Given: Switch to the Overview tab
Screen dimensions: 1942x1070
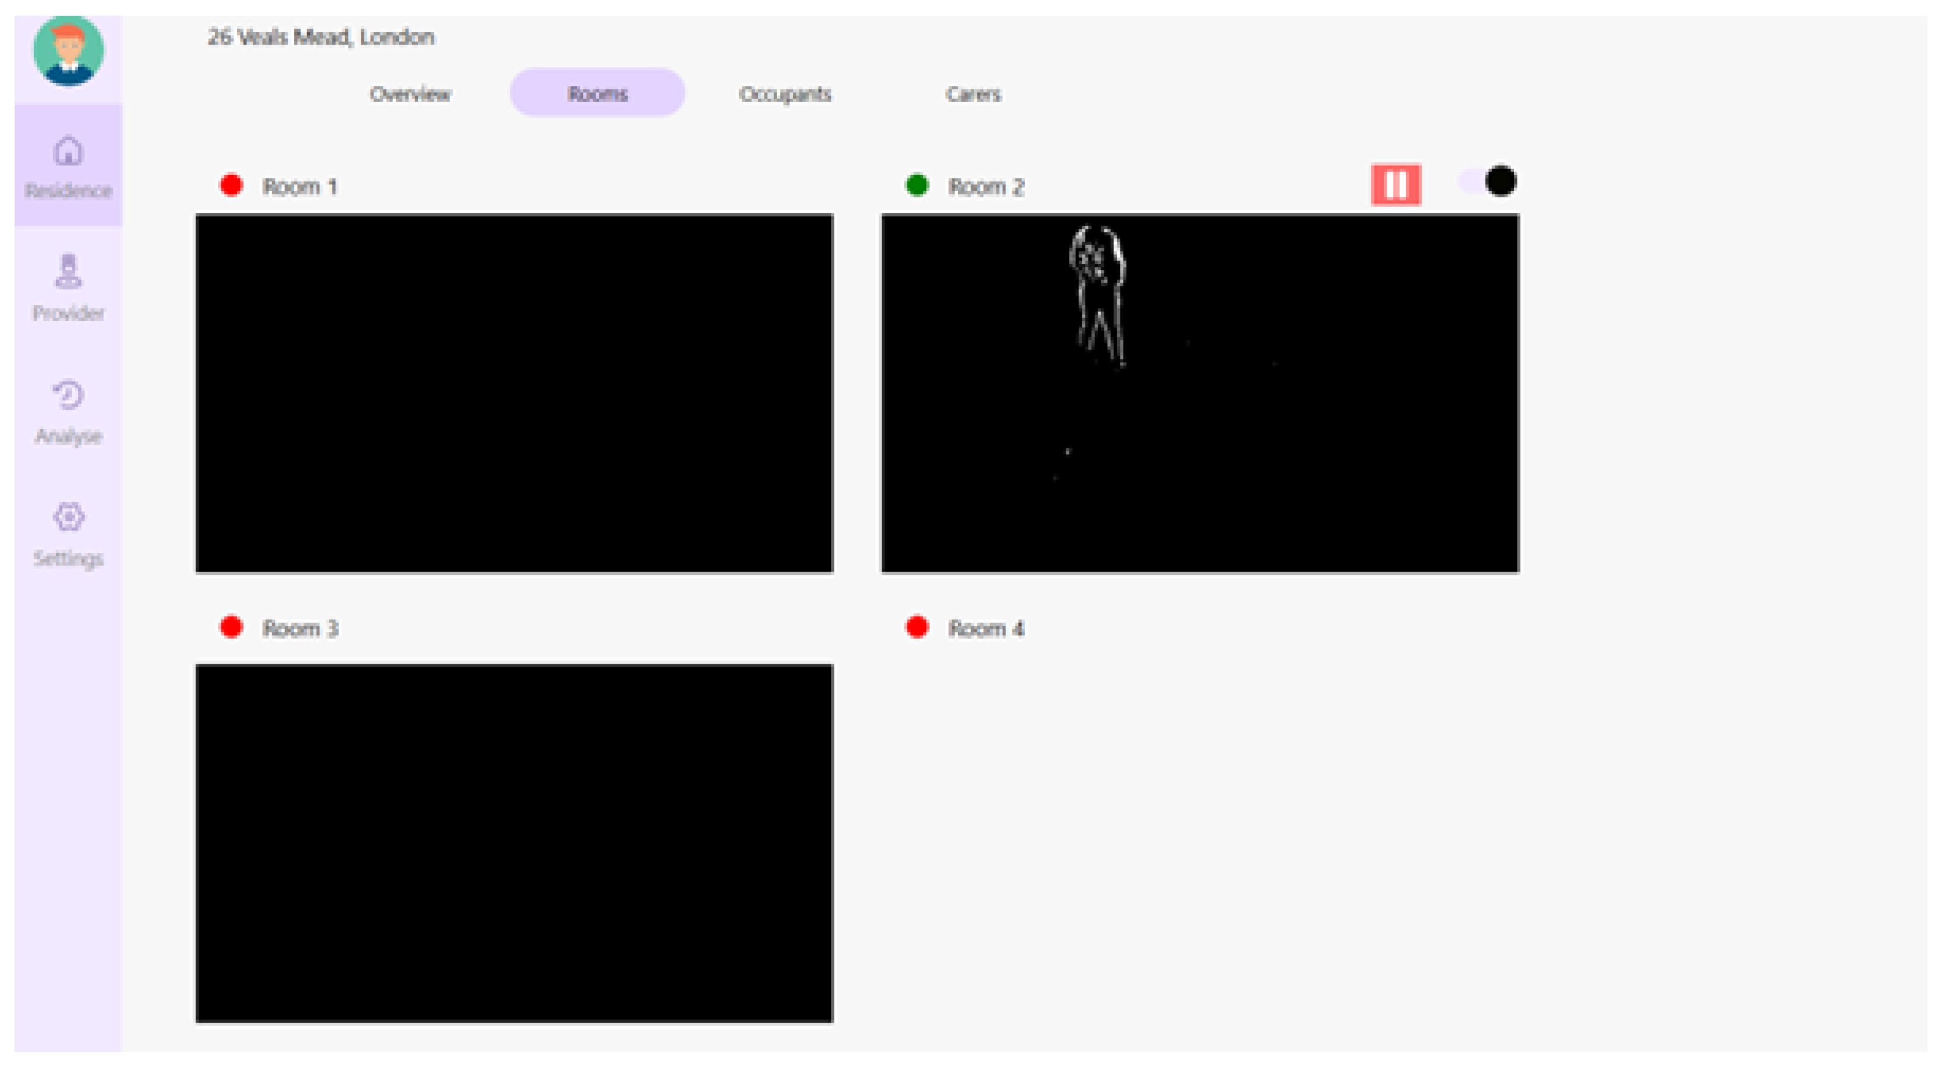Looking at the screenshot, I should tap(410, 94).
